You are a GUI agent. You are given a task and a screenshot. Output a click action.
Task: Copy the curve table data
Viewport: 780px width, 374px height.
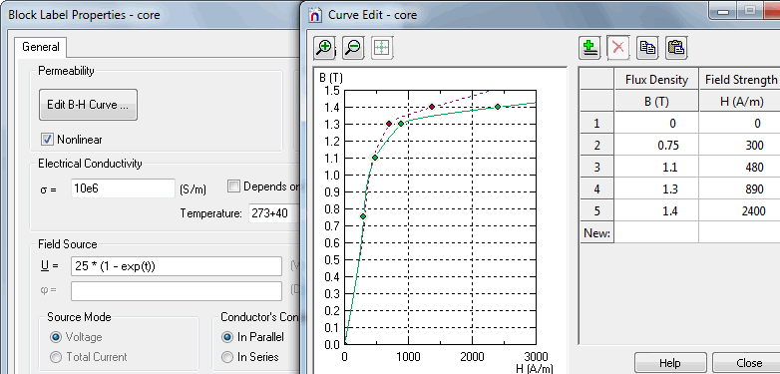(647, 48)
